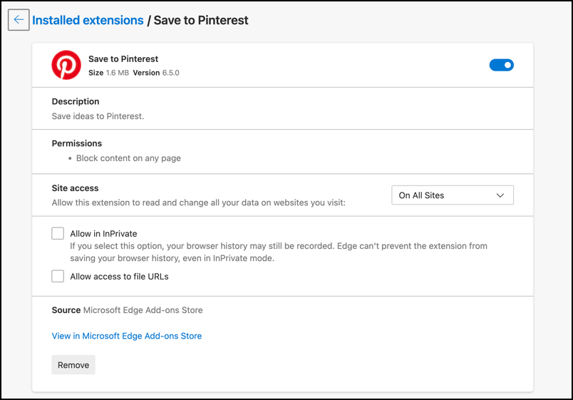Click the Remove button
This screenshot has width=573, height=400.
pos(73,365)
